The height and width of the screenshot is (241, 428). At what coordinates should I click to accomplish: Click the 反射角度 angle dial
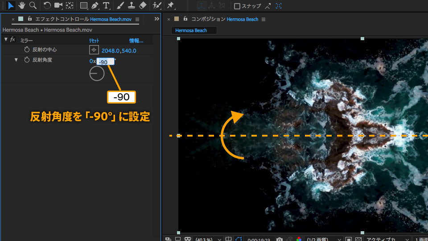click(97, 73)
